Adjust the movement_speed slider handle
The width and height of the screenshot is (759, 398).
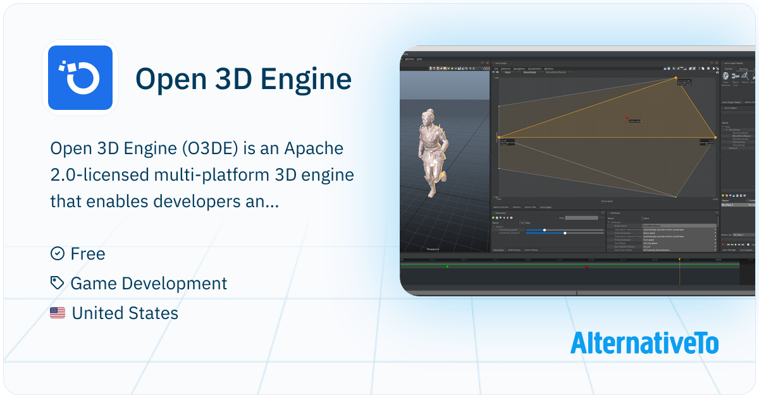point(545,230)
